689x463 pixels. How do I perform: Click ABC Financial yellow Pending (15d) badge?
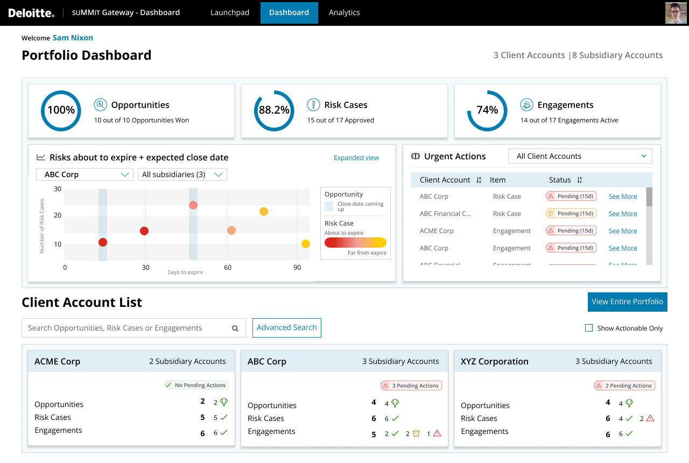[x=571, y=214]
